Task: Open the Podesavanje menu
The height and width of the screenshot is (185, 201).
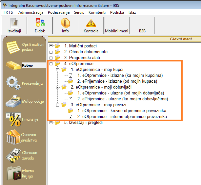Action: (x=58, y=12)
